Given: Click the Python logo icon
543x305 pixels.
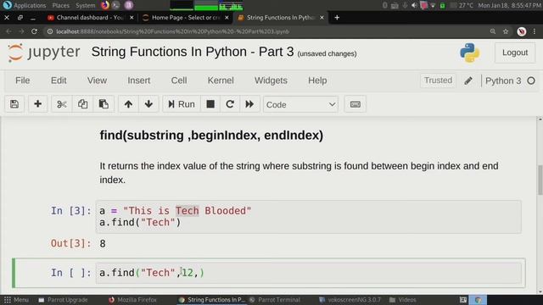Looking at the screenshot, I should [469, 53].
